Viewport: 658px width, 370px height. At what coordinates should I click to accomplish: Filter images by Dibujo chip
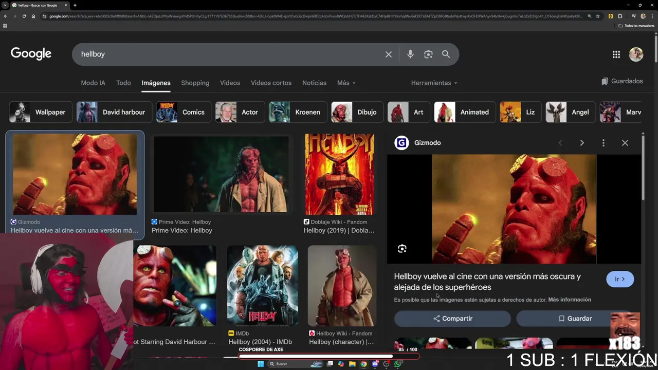(357, 112)
